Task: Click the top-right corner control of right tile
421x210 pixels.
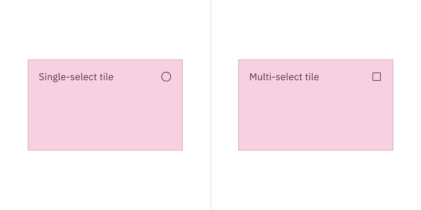Action: pyautogui.click(x=376, y=77)
